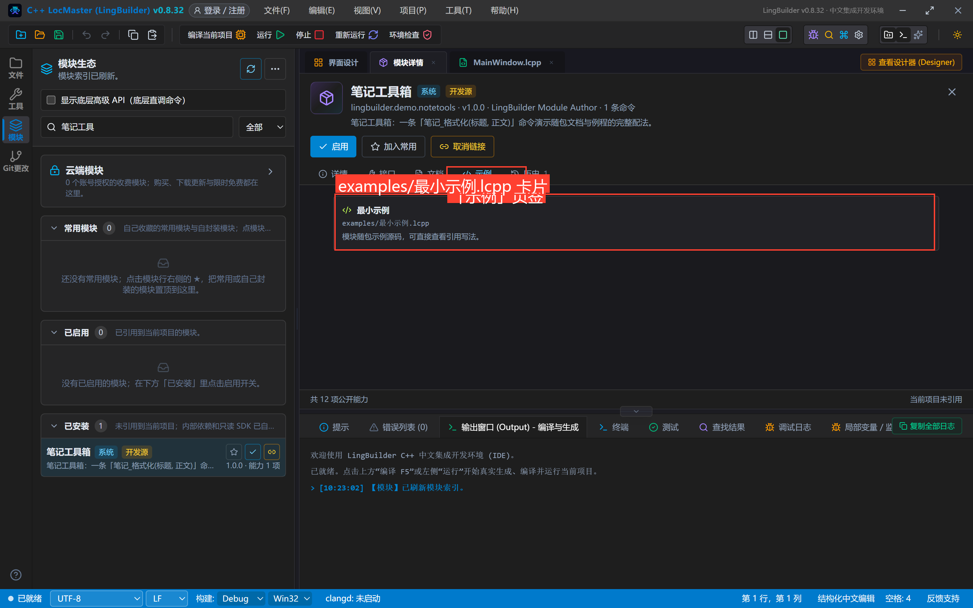Collapse the 已安装 section
Screen dimensions: 973x608
54,426
